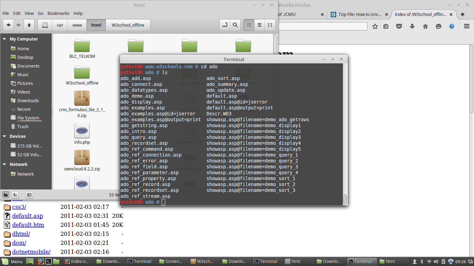The height and width of the screenshot is (266, 474).
Task: Switch file manager to list view
Action: click(x=259, y=25)
